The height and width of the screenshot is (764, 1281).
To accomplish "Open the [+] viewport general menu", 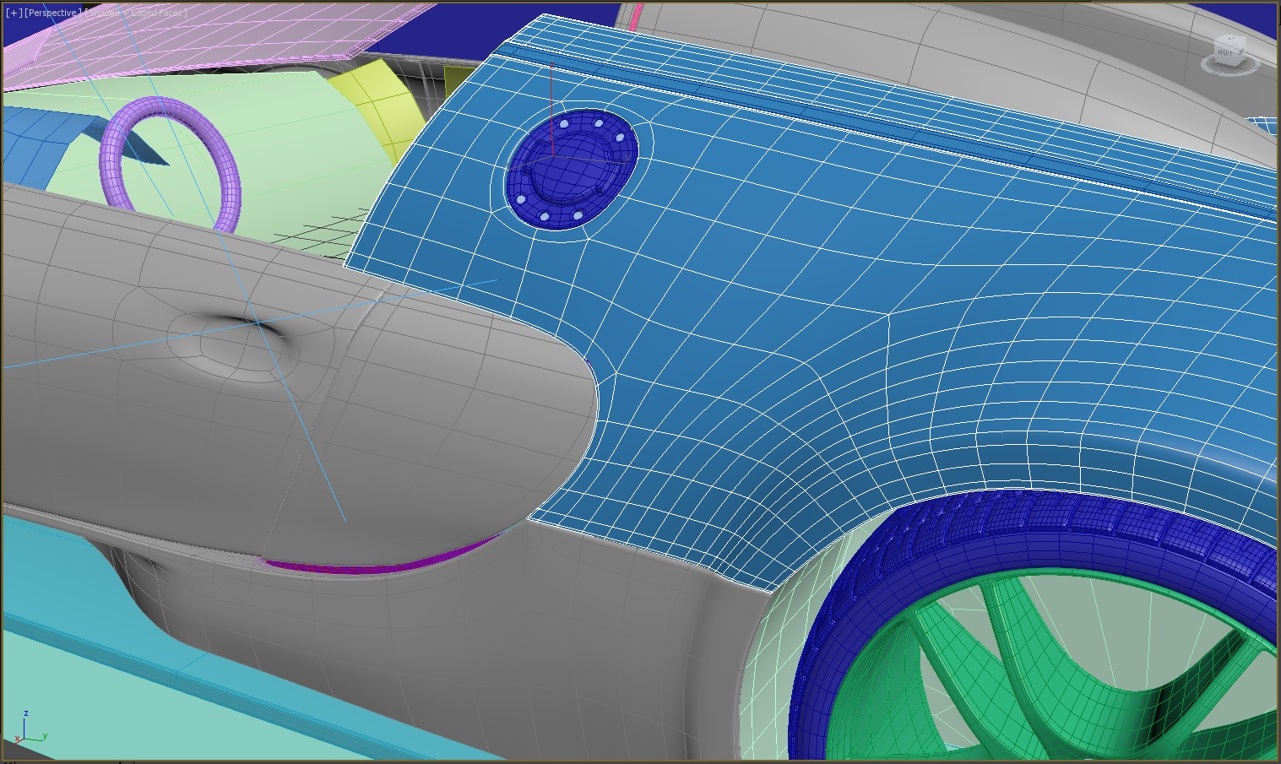I will pos(14,13).
